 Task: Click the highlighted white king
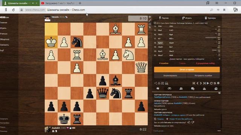pyautogui.click(x=51, y=42)
